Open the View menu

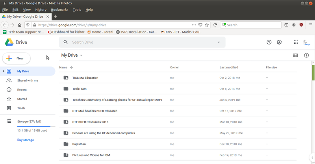[x=27, y=9]
